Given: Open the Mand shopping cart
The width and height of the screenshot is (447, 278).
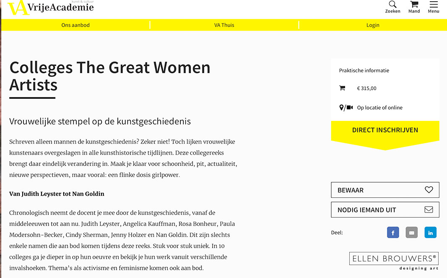Looking at the screenshot, I should click(x=414, y=5).
